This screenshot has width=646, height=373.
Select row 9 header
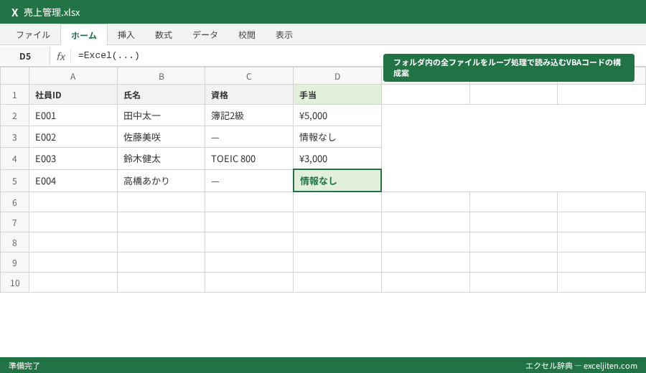(14, 263)
